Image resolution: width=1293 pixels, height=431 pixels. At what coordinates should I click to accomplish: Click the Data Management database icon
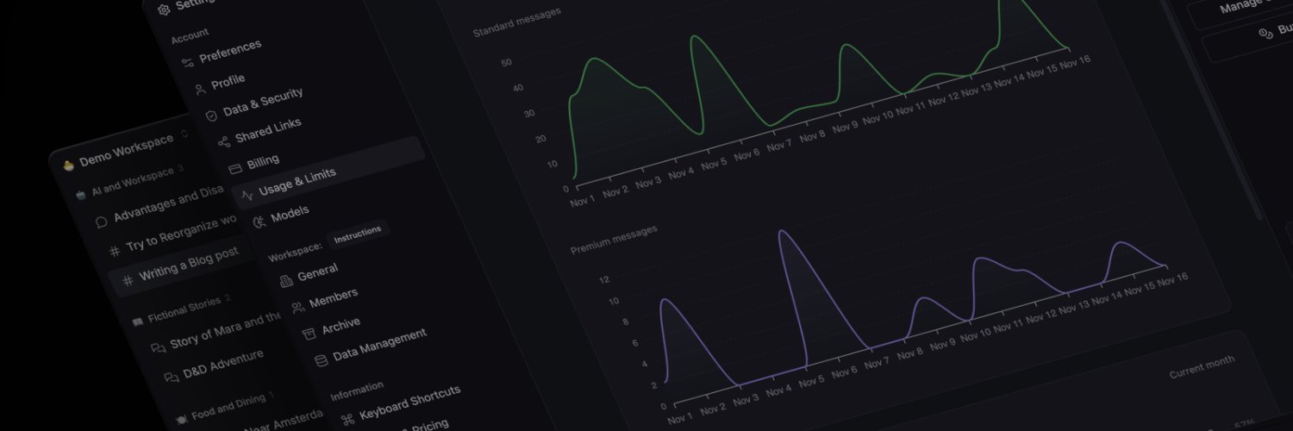tap(321, 360)
